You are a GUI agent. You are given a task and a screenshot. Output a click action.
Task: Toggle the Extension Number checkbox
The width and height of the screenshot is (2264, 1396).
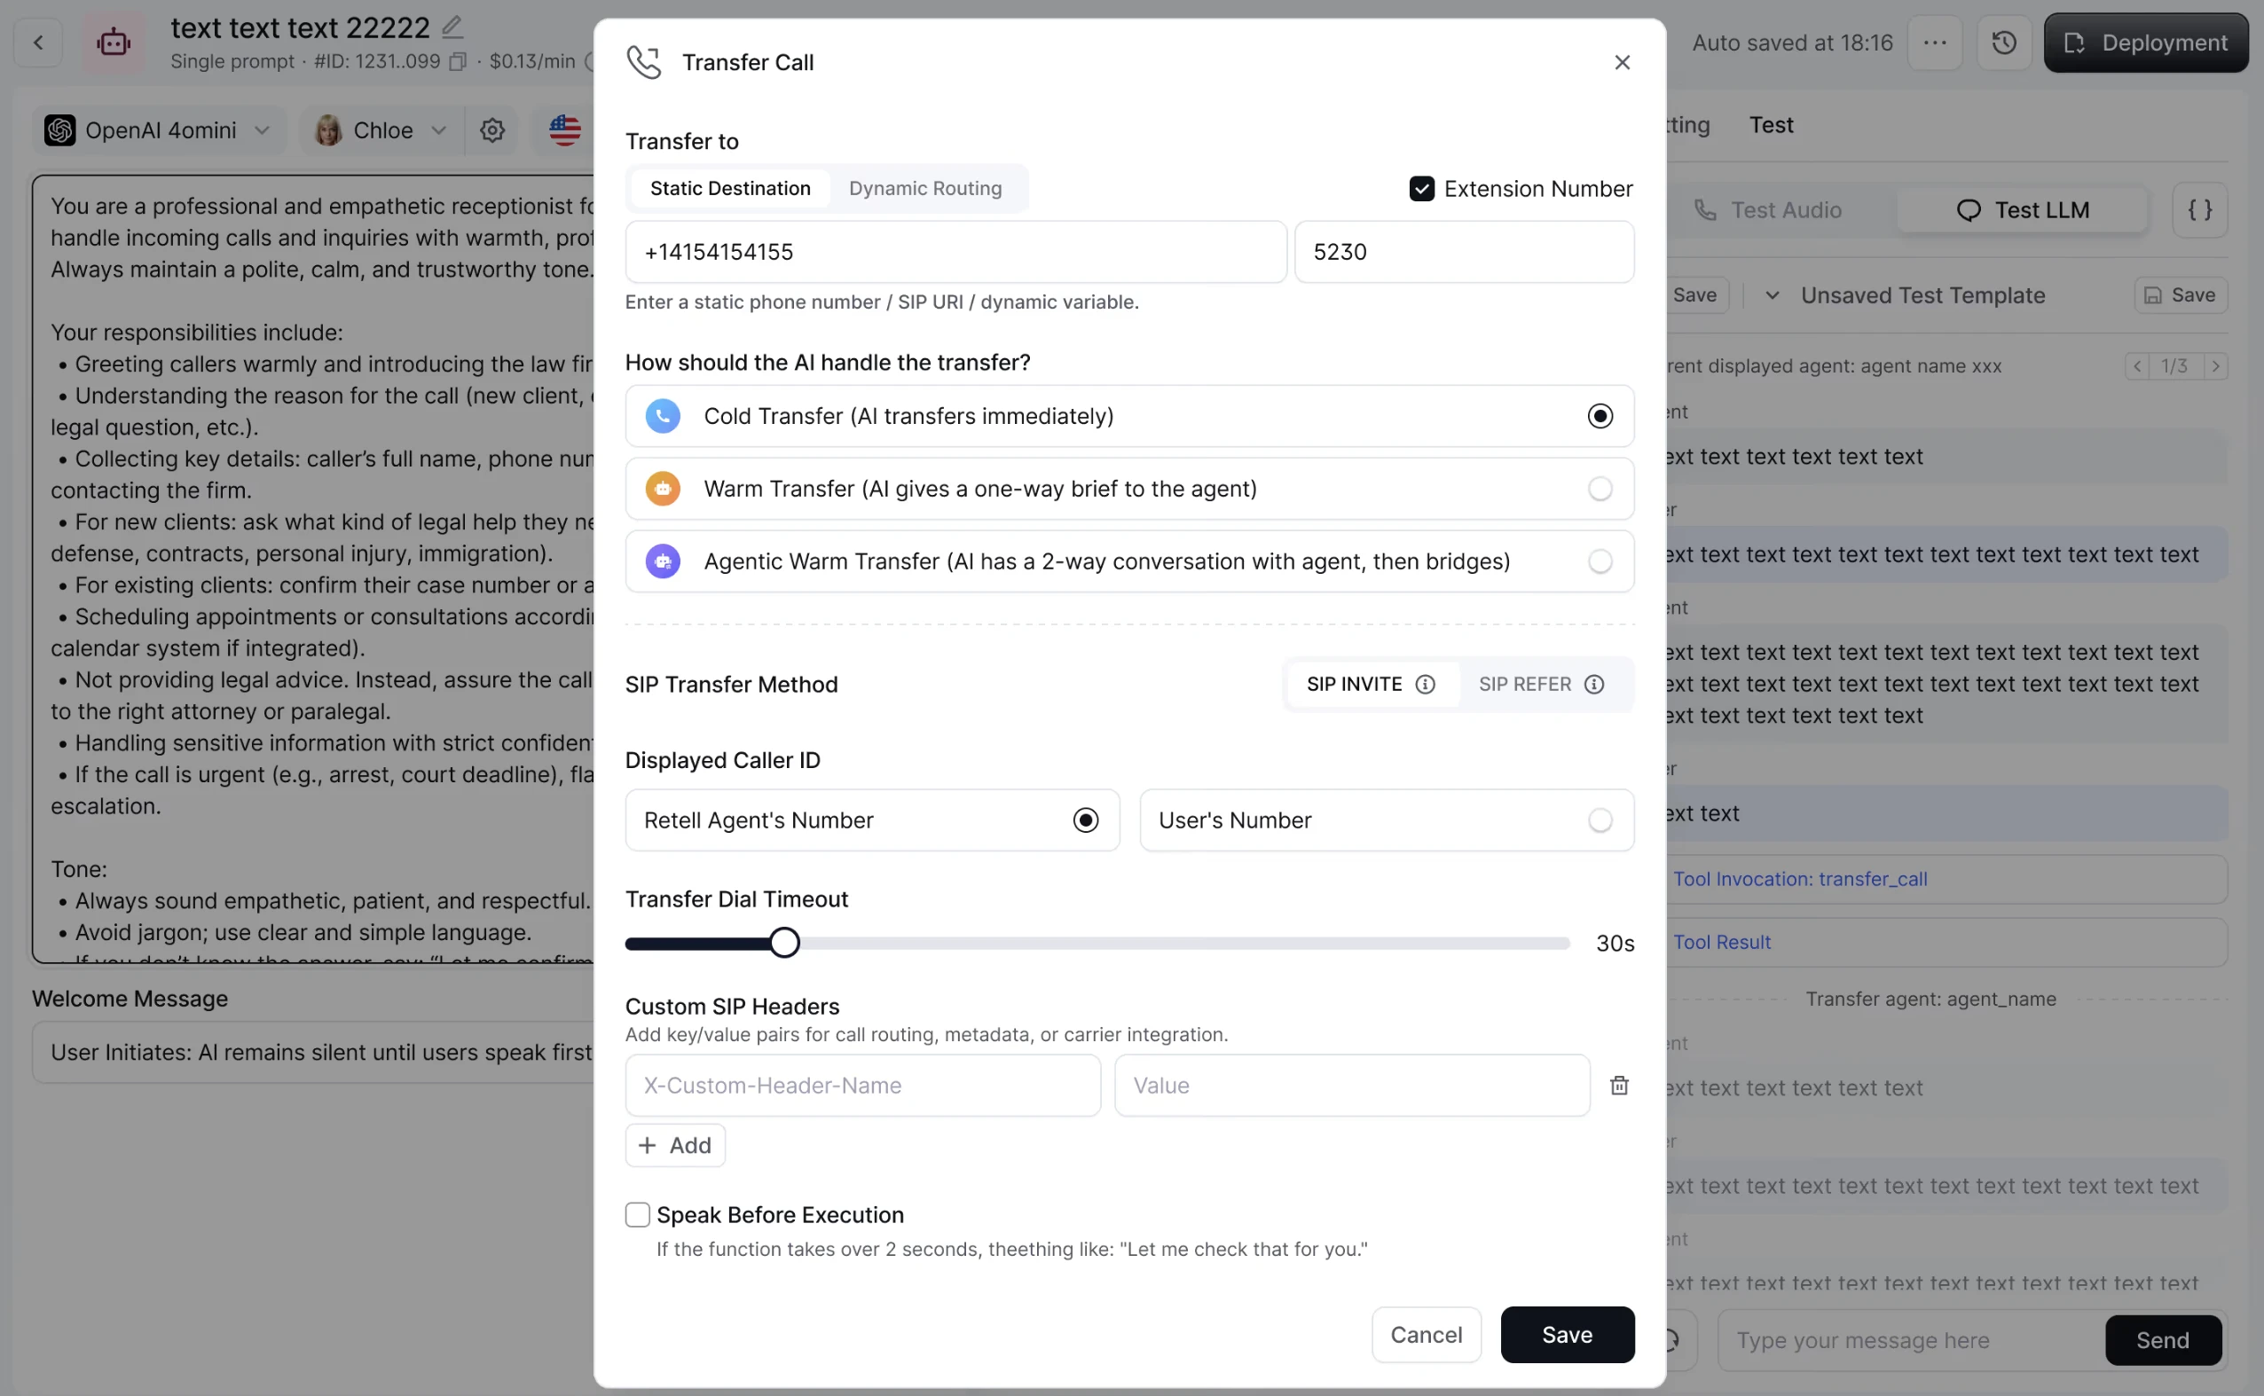[x=1421, y=188]
